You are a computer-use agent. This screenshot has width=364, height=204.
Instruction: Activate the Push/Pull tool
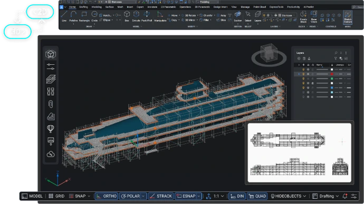[147, 16]
